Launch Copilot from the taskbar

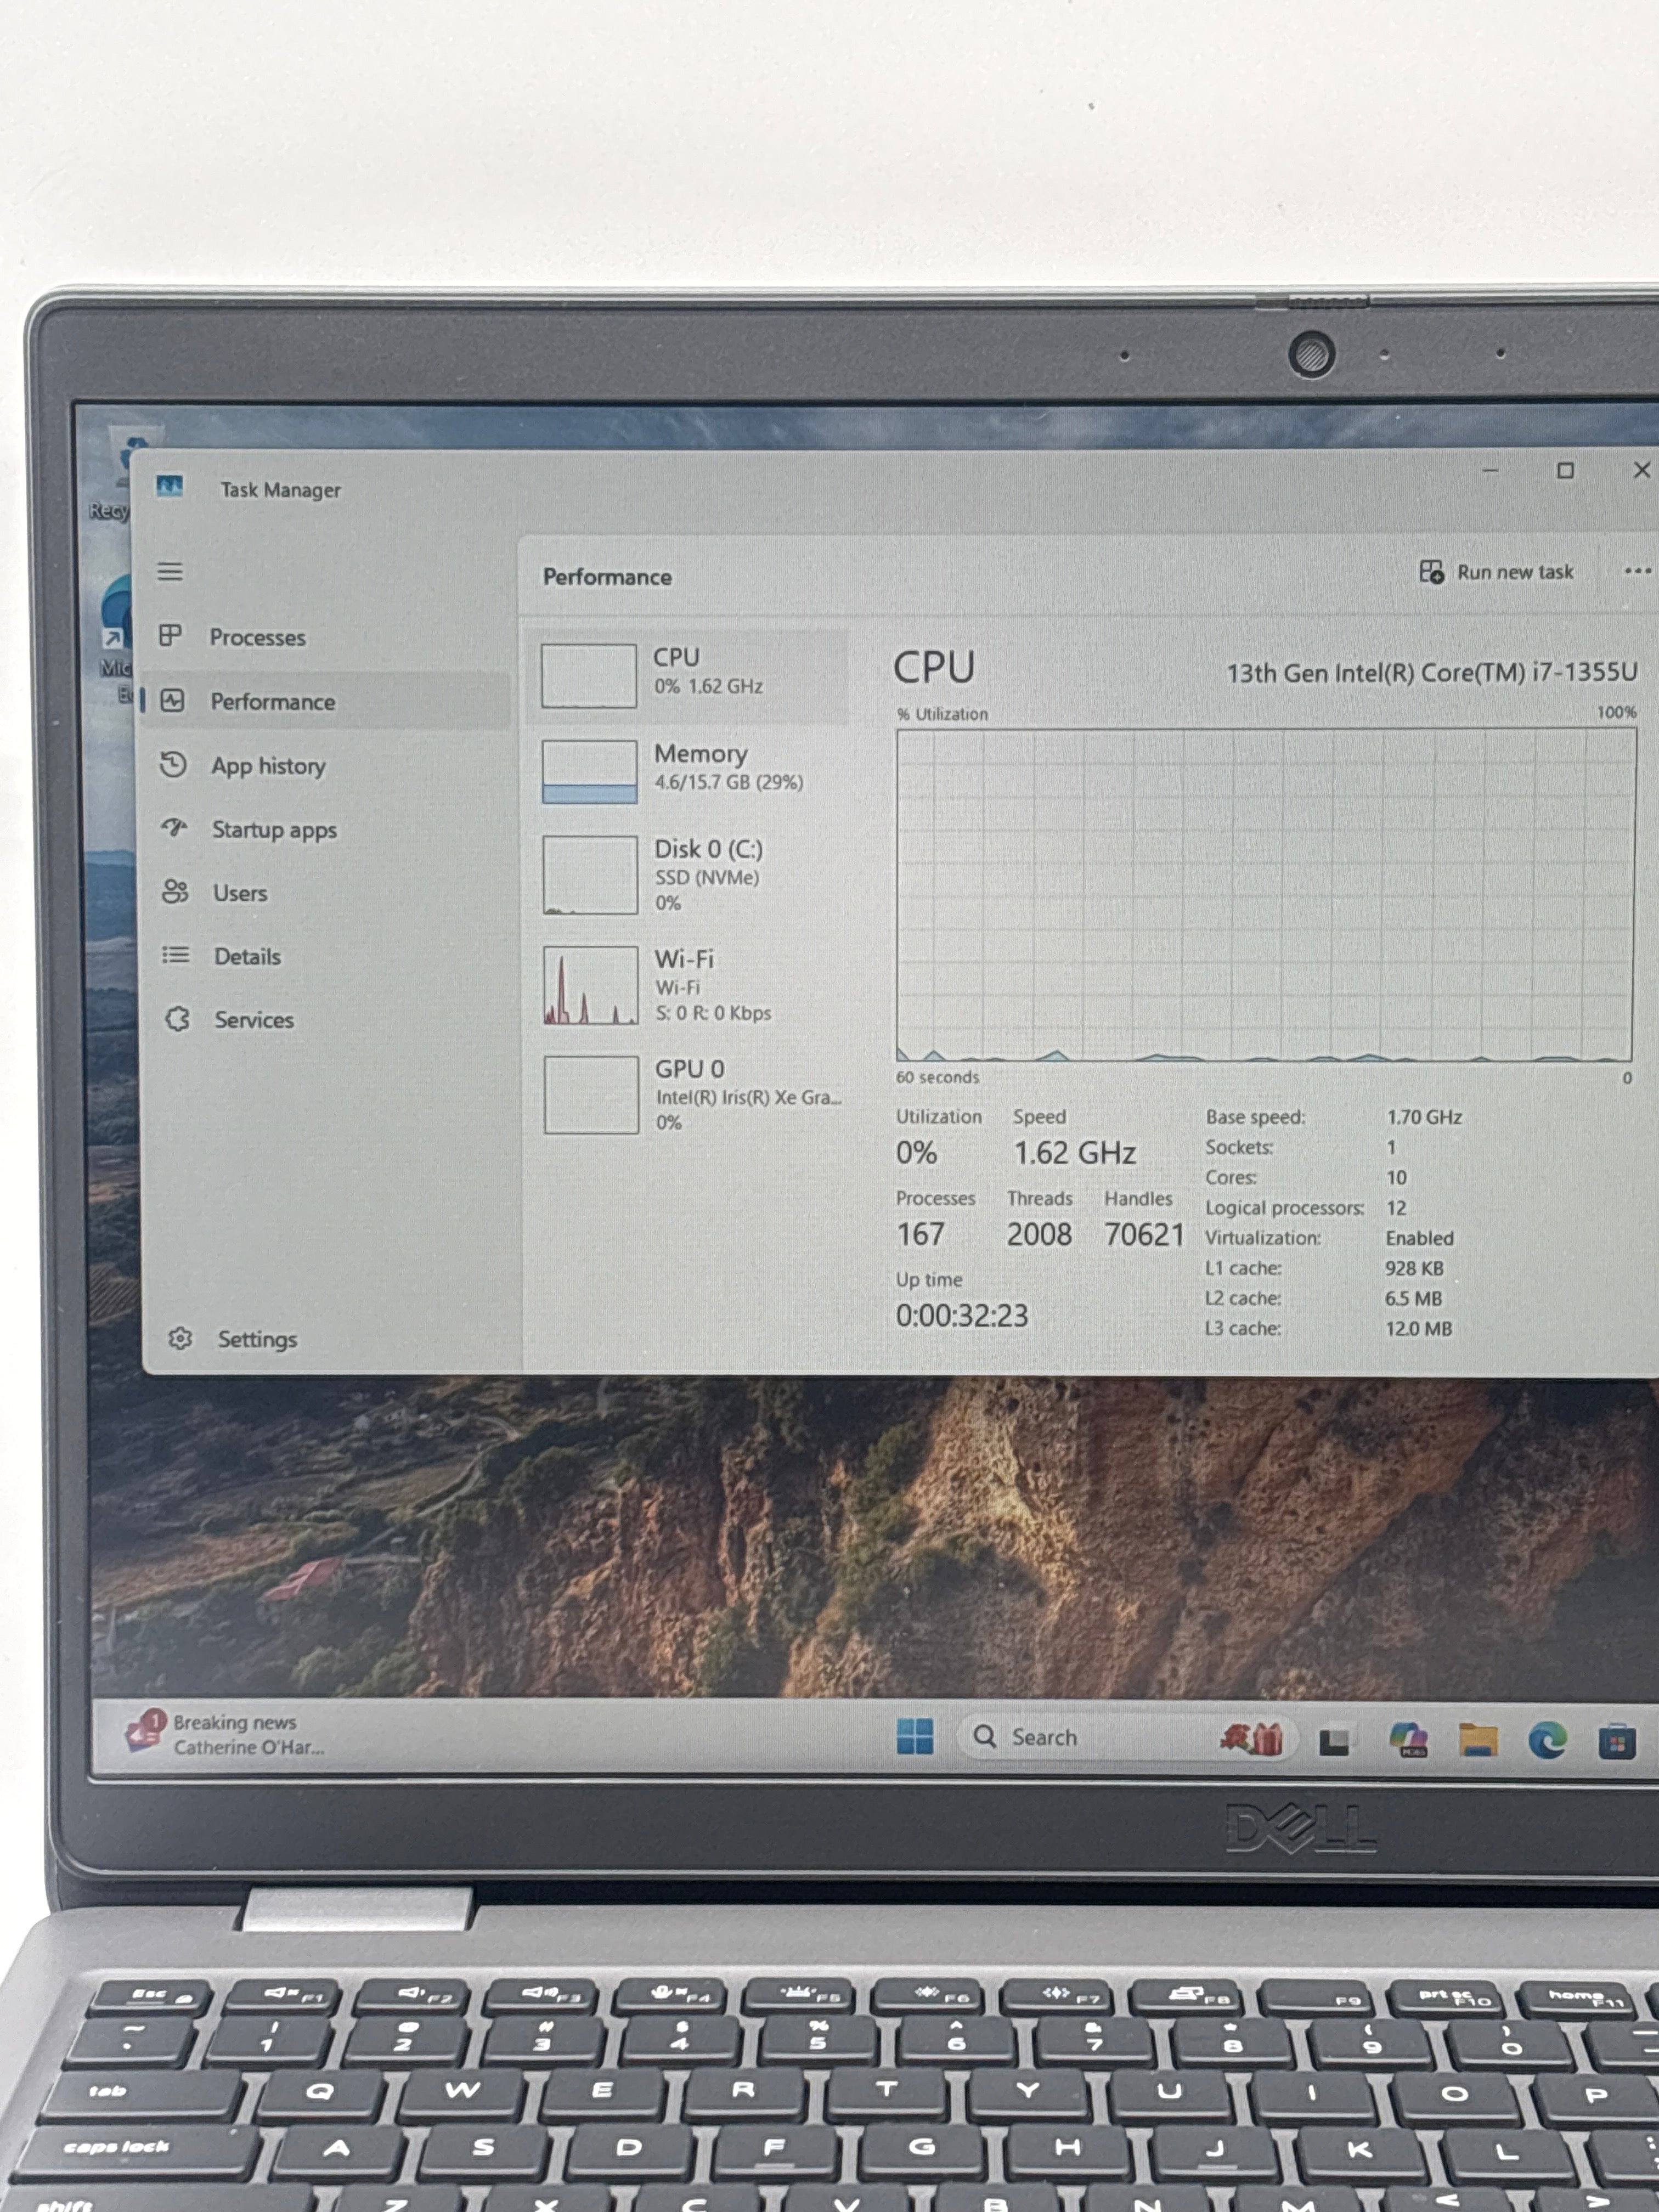(x=1408, y=1740)
